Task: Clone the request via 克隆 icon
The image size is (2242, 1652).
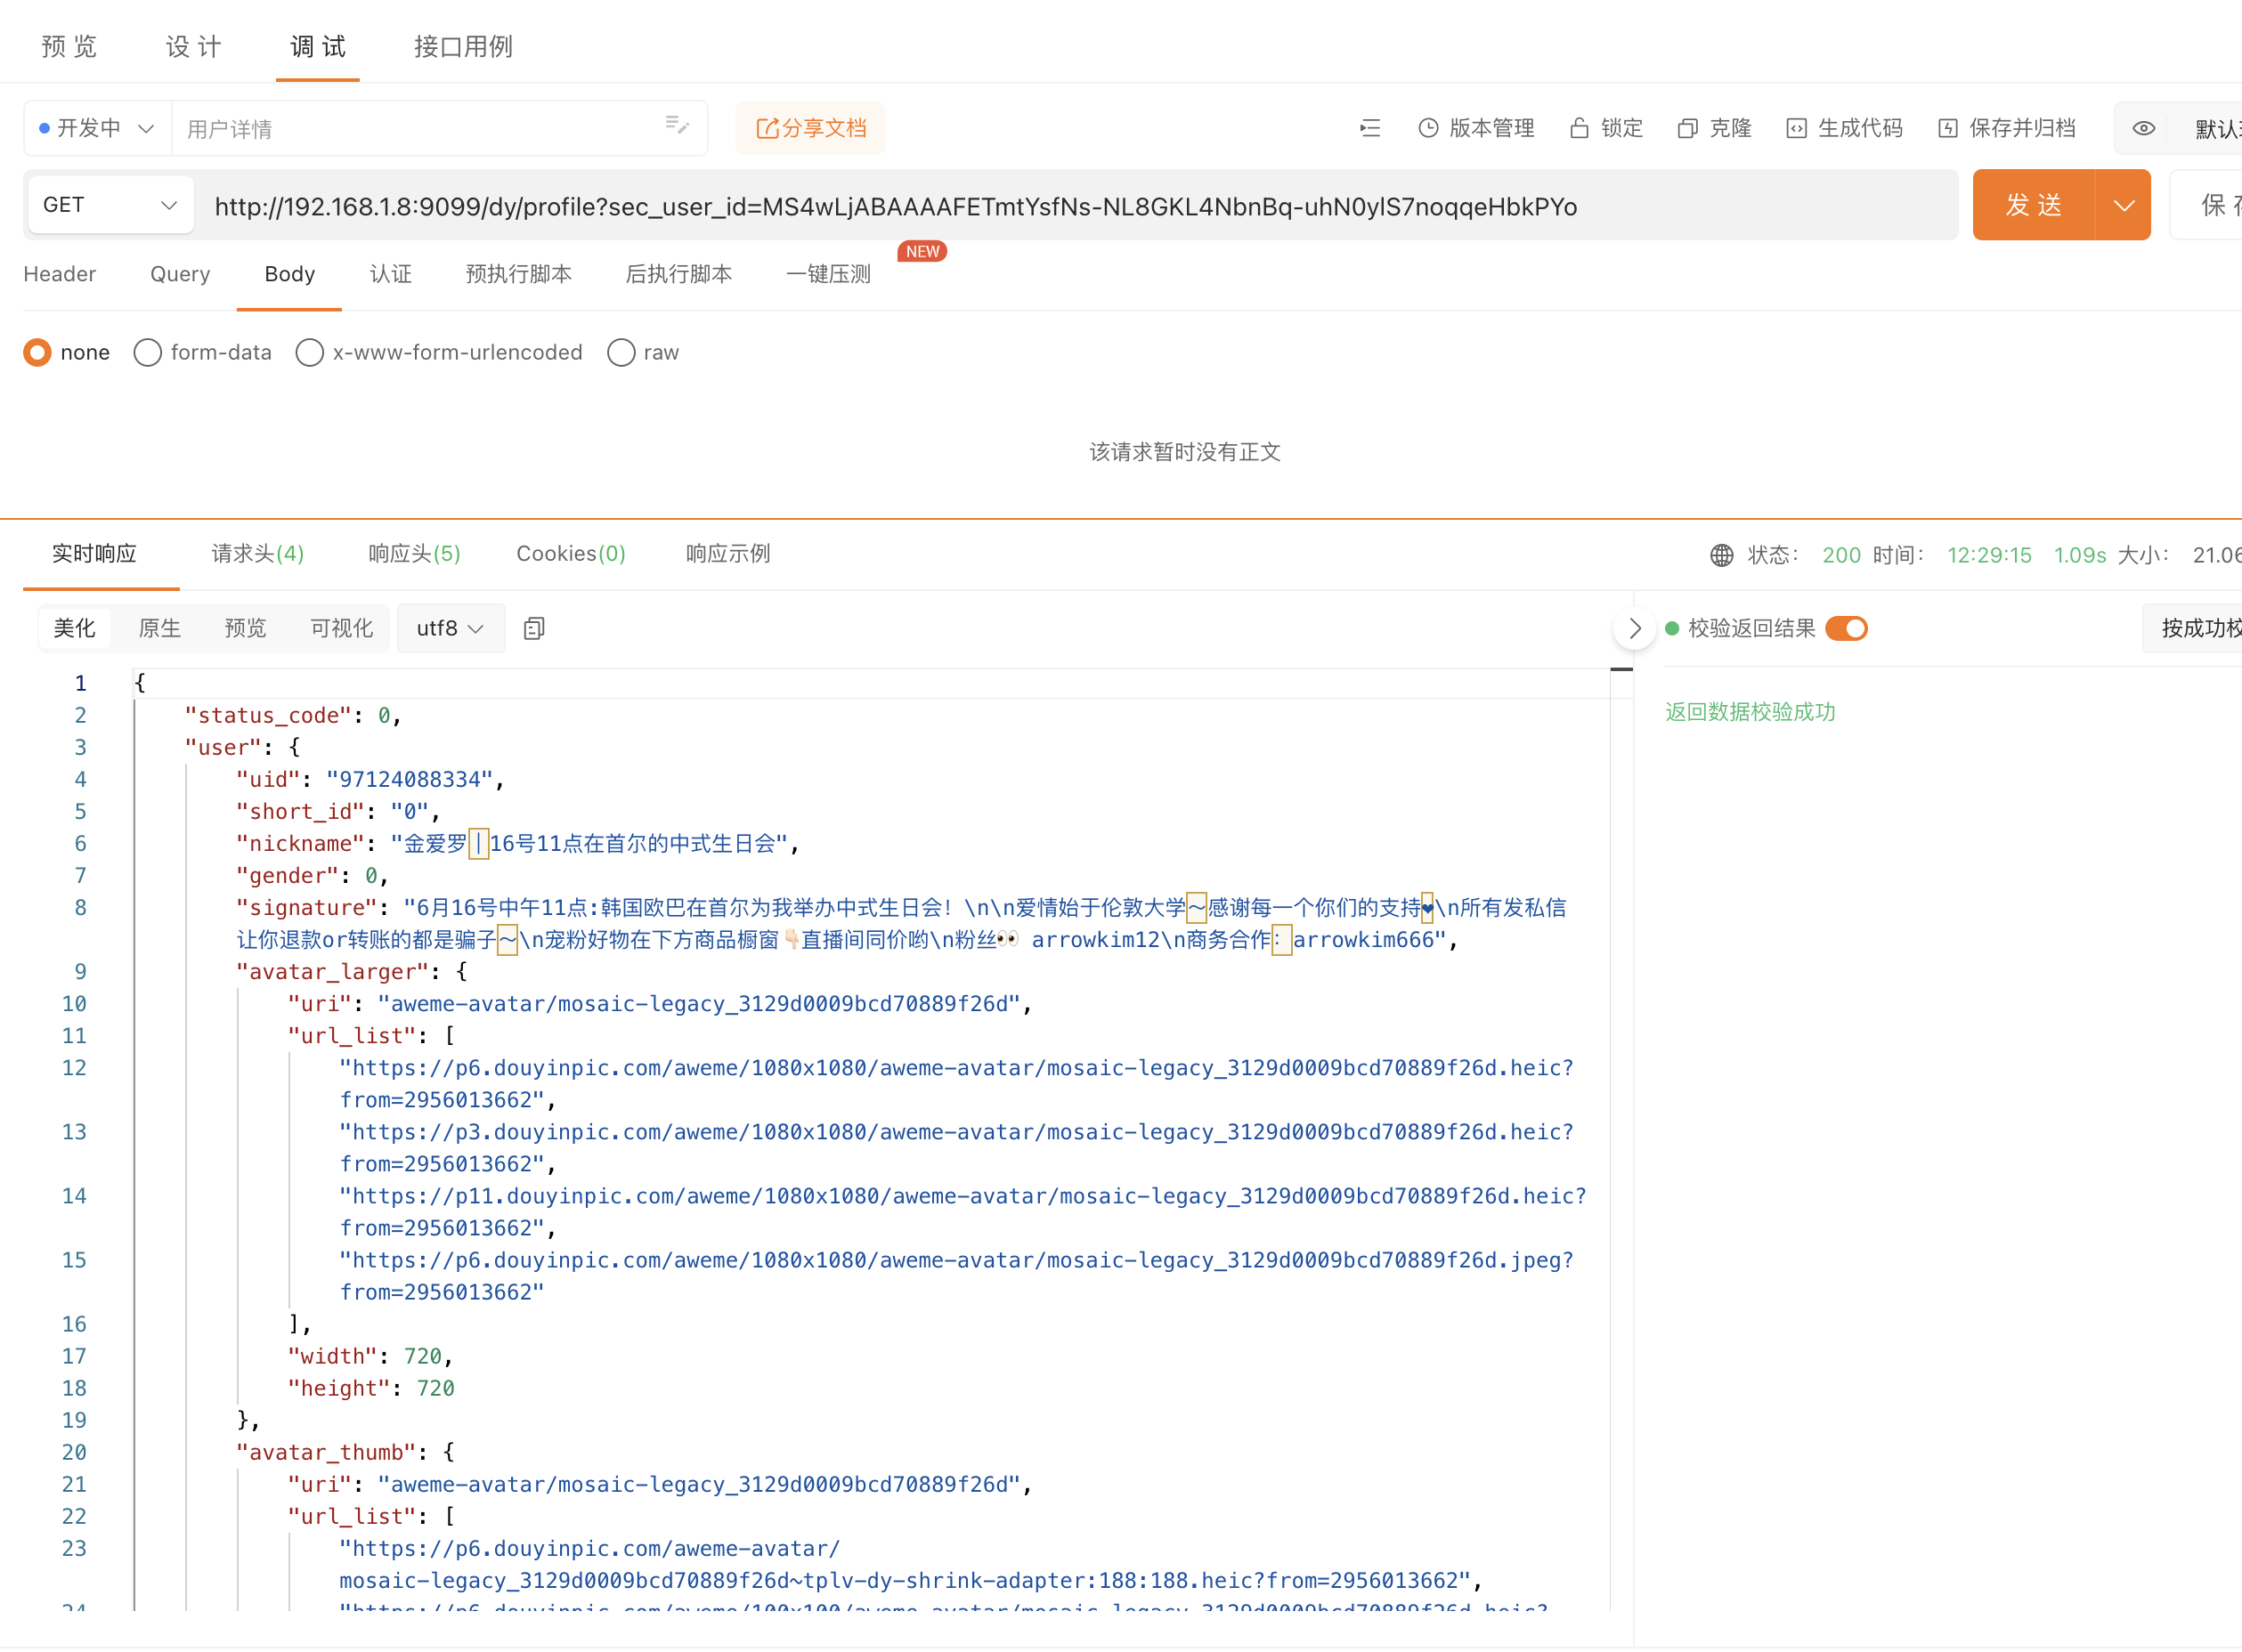Action: click(1713, 128)
